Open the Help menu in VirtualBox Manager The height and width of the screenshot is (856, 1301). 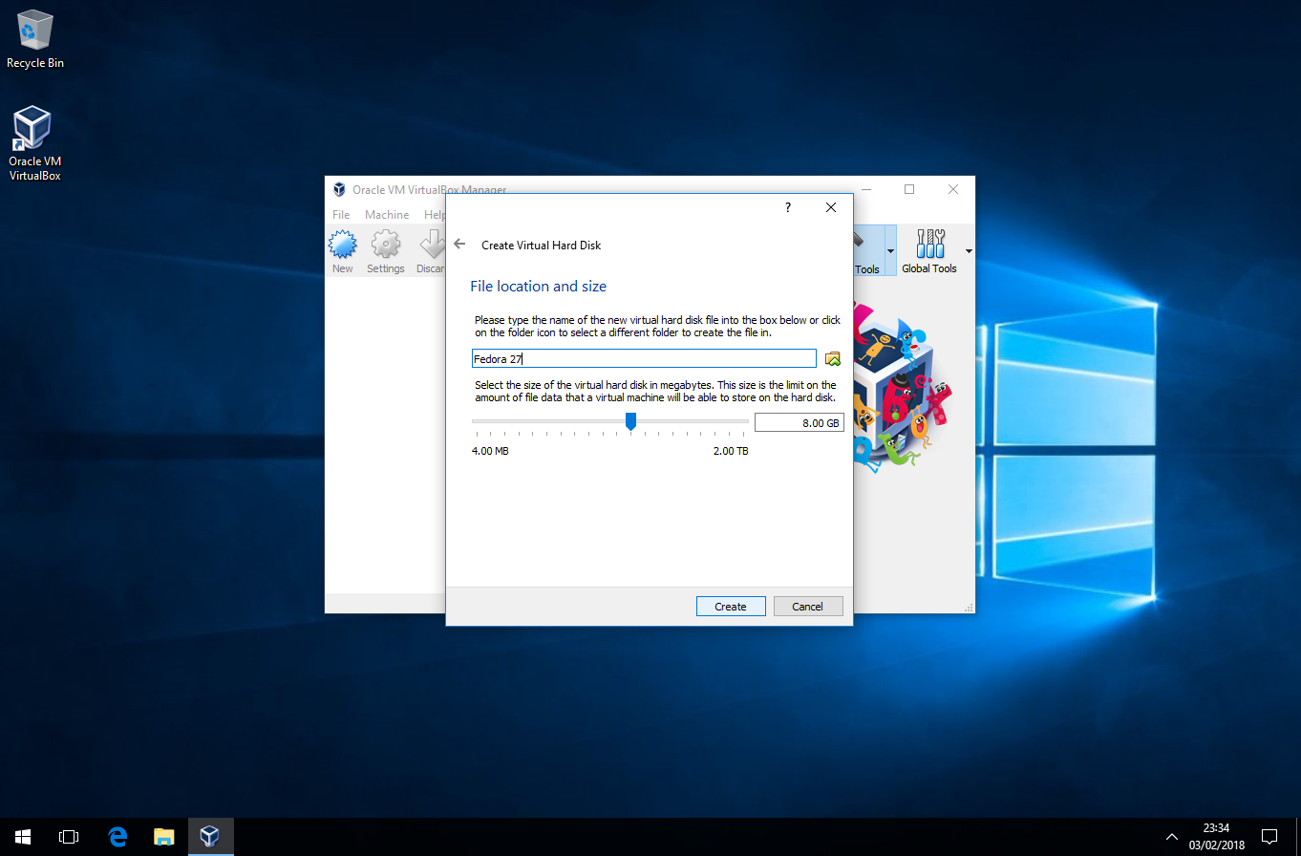click(x=434, y=215)
